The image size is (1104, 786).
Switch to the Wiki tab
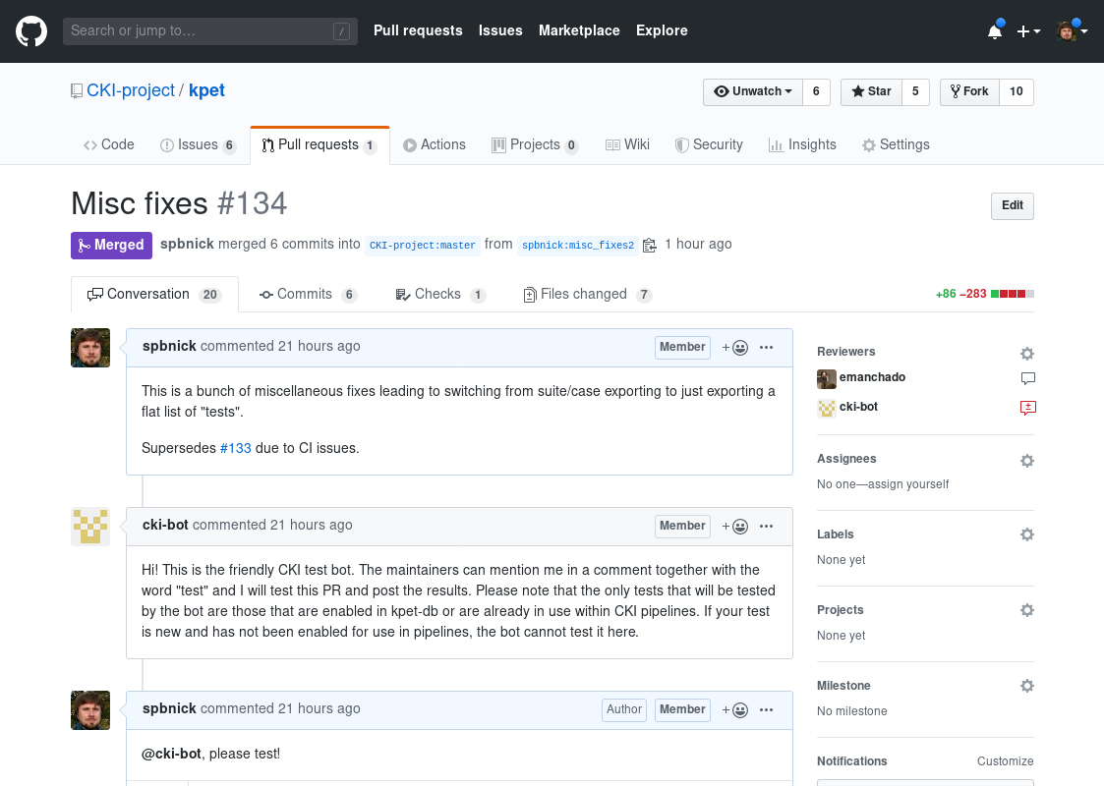pos(627,145)
